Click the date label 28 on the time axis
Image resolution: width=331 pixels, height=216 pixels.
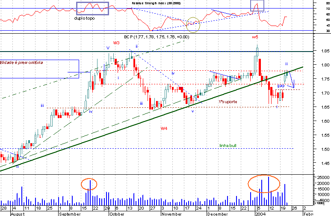pyautogui.click(x=4, y=208)
